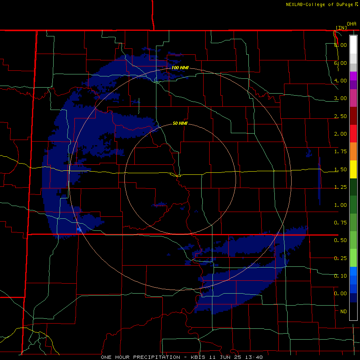Screen dimensions: 360x360
Task: Select the light blue swatch near 0.10
Action: coord(353,271)
